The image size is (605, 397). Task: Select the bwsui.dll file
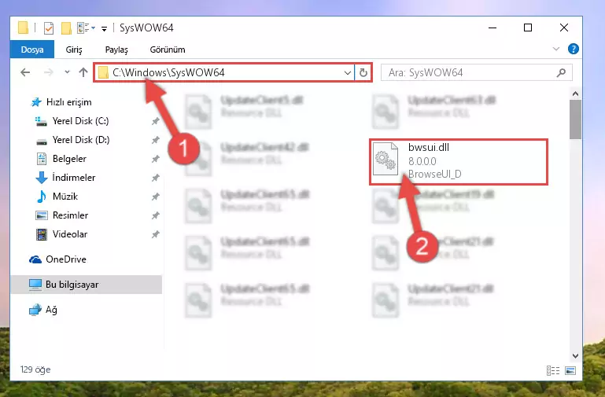(x=459, y=161)
